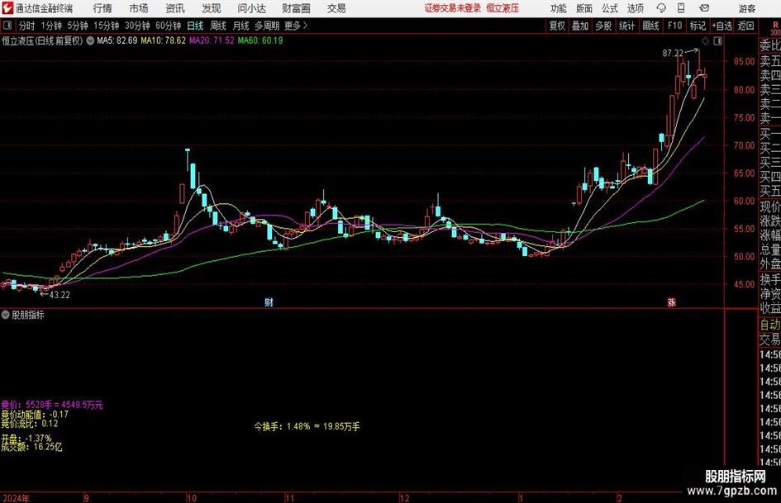Viewport: 781px width, 503px height.
Task: Click the 2024年 timeline label
Action: [x=16, y=498]
